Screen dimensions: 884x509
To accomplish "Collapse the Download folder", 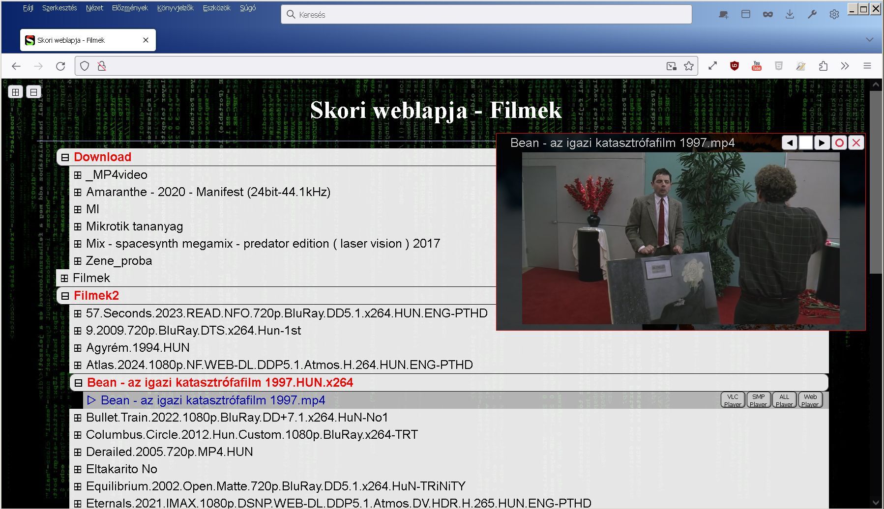I will (x=65, y=157).
